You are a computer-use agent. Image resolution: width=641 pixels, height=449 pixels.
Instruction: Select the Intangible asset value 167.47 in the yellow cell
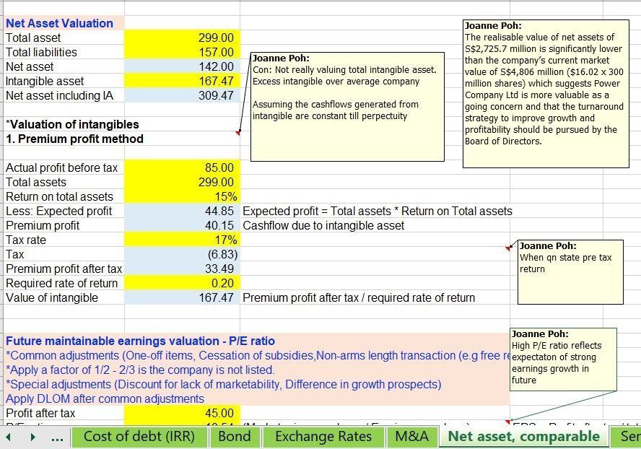[x=183, y=81]
